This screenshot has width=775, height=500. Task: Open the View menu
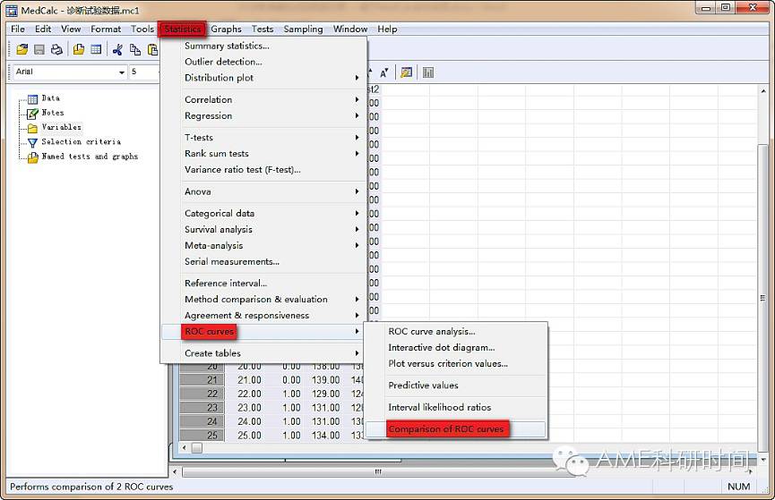(71, 30)
